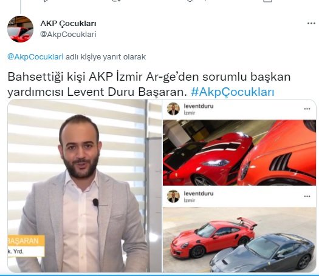Click the gray @AkpCocuklari handle under name
Viewport: 319px width, 276px height.
pyautogui.click(x=68, y=35)
